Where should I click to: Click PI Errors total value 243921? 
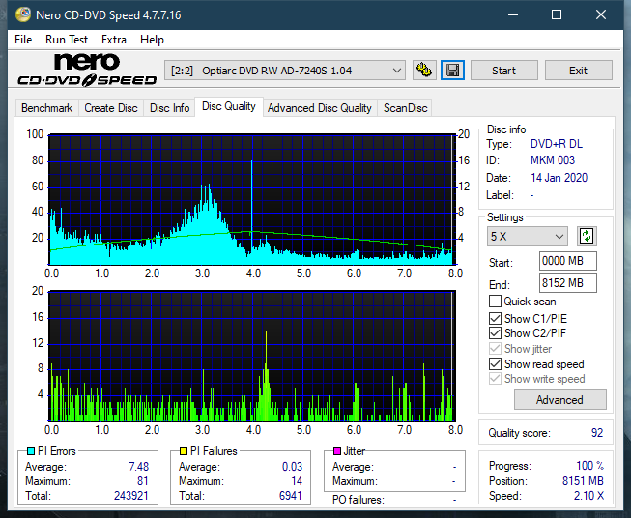[x=131, y=496]
